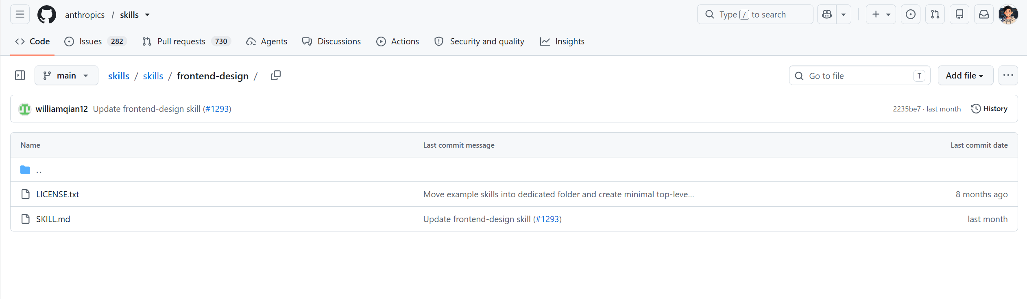Viewport: 1027px width, 299px height.
Task: Toggle the file tree side panel
Action: 20,75
